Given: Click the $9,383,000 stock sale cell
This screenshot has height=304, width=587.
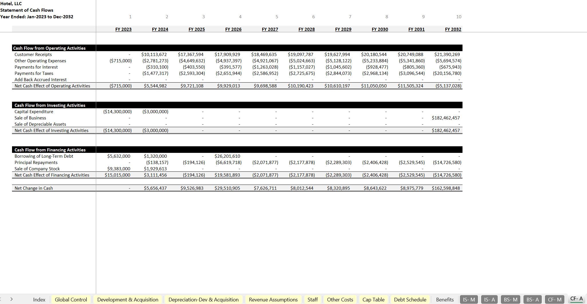Looking at the screenshot, I should point(118,169).
